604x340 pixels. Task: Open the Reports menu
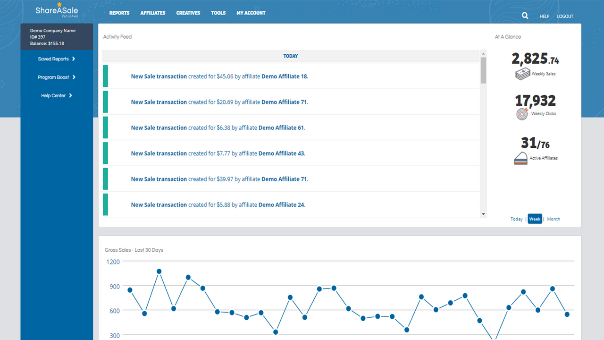pos(119,13)
